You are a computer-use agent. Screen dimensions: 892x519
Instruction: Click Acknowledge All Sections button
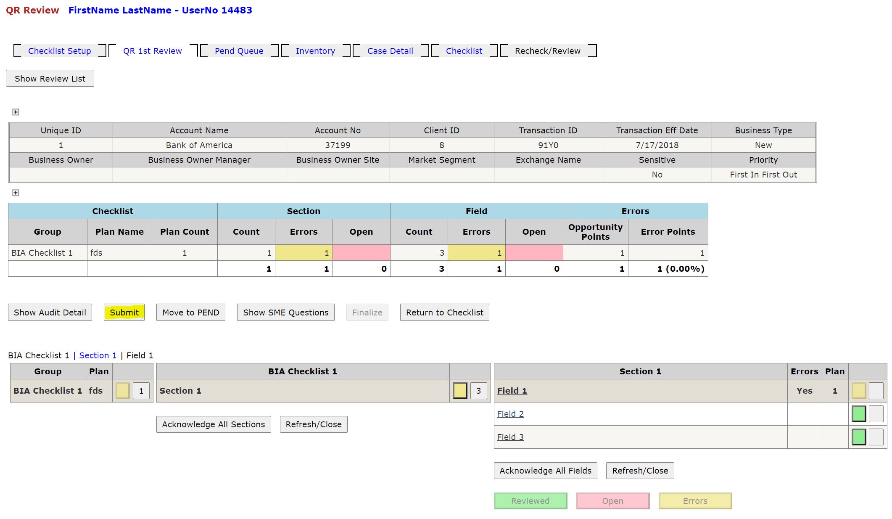tap(214, 424)
